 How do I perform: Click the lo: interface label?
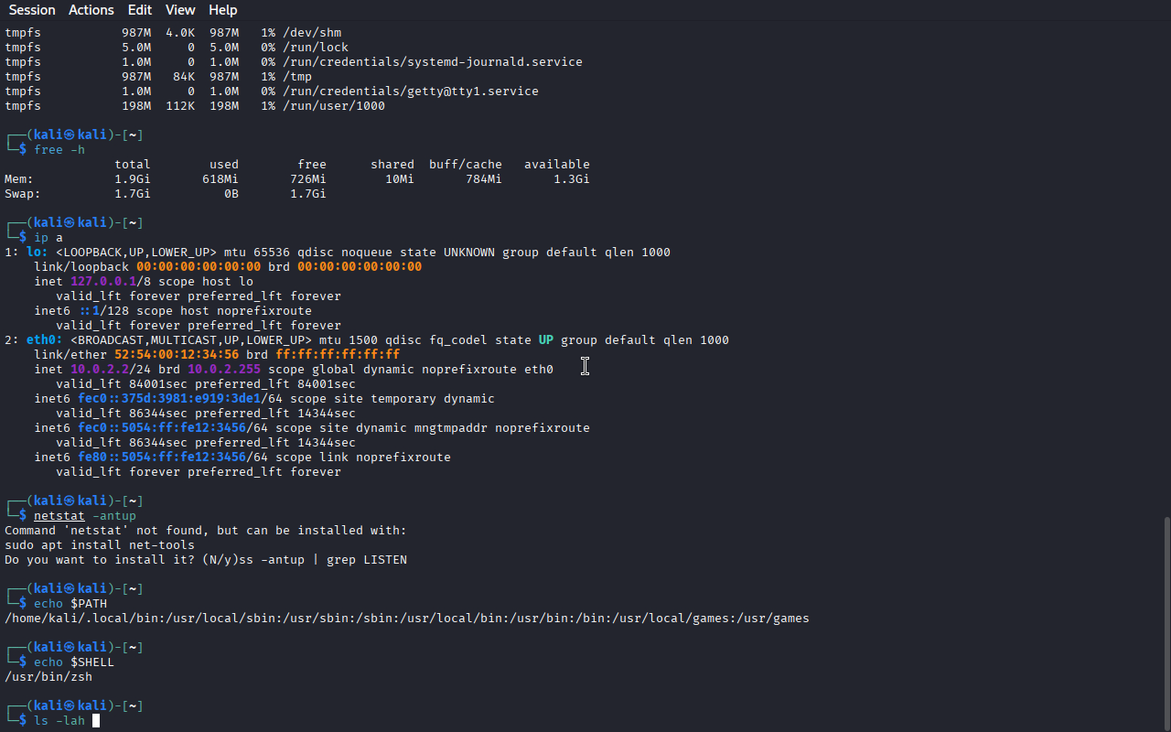pyautogui.click(x=37, y=253)
